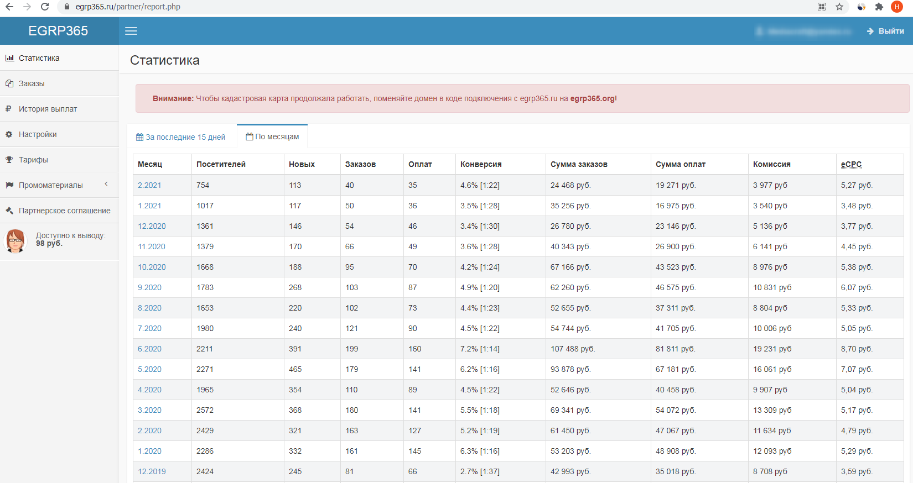Expand the Промоматериалы submenu
The width and height of the screenshot is (913, 483).
coord(51,185)
